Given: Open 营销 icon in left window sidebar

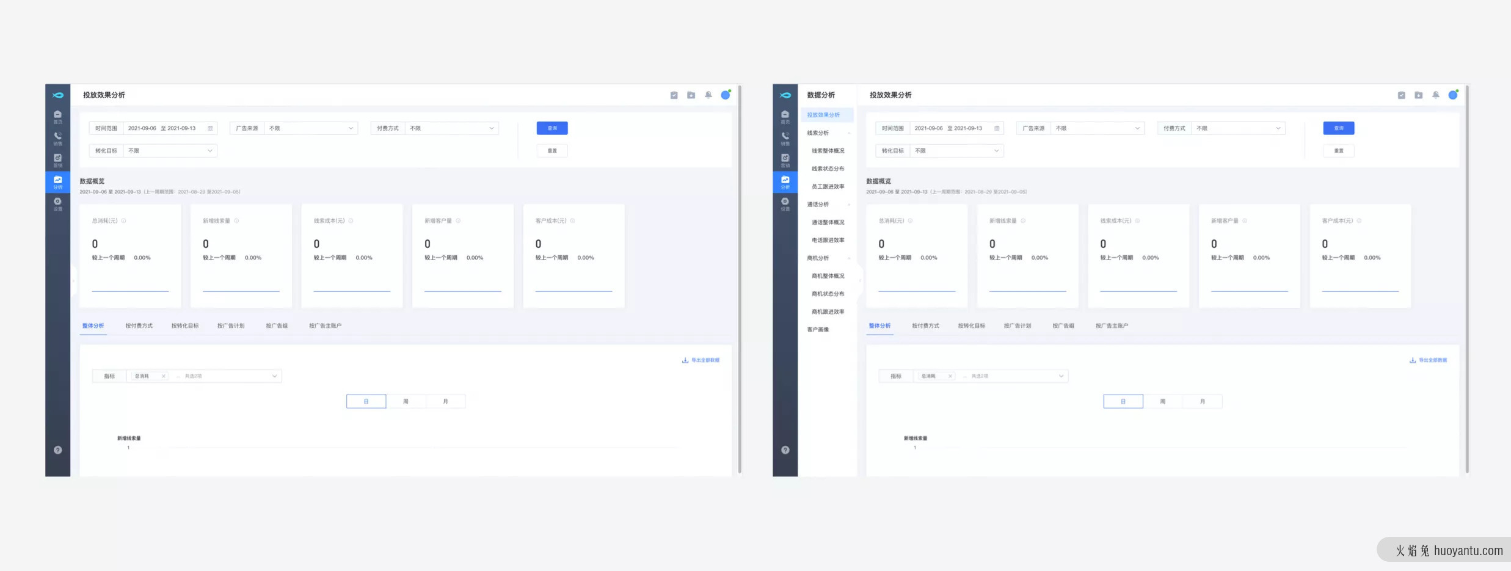Looking at the screenshot, I should click(x=57, y=161).
